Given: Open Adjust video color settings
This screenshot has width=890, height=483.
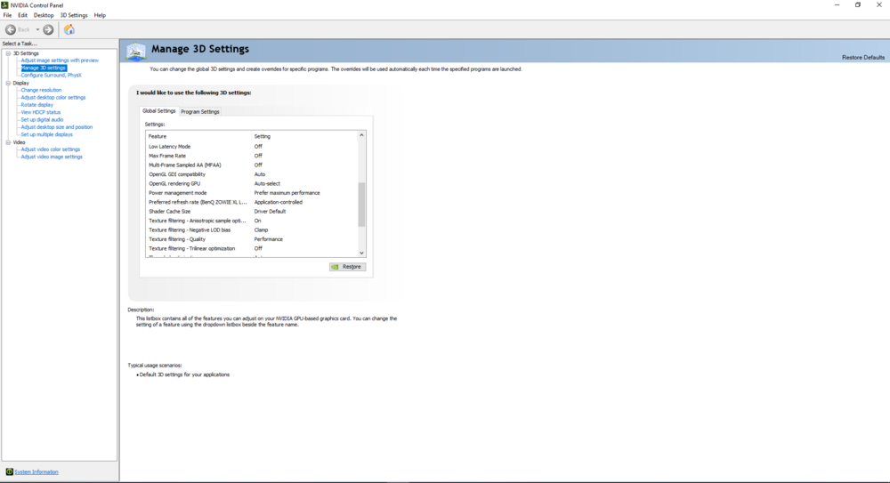Looking at the screenshot, I should pyautogui.click(x=51, y=149).
